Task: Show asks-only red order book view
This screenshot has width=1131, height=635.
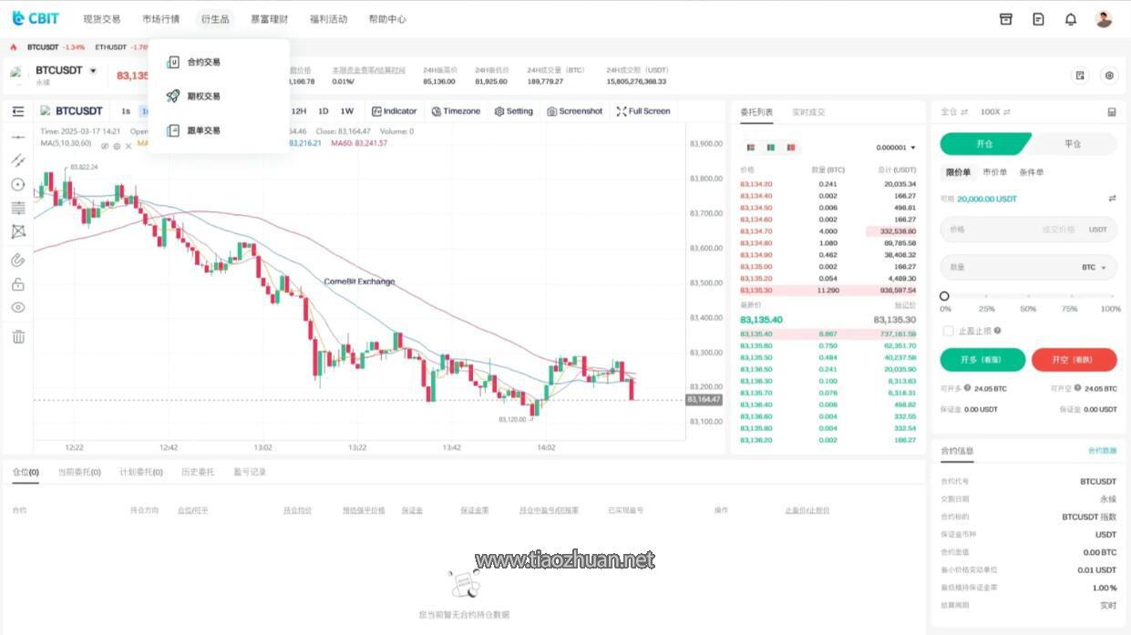Action: pyautogui.click(x=791, y=147)
